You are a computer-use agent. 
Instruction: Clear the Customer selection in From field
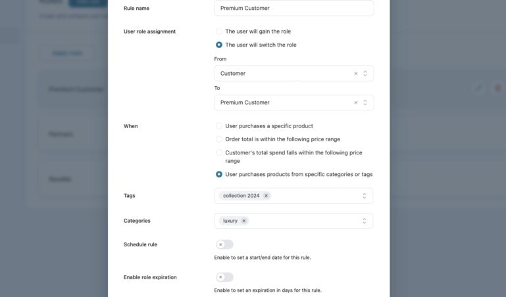pyautogui.click(x=356, y=74)
